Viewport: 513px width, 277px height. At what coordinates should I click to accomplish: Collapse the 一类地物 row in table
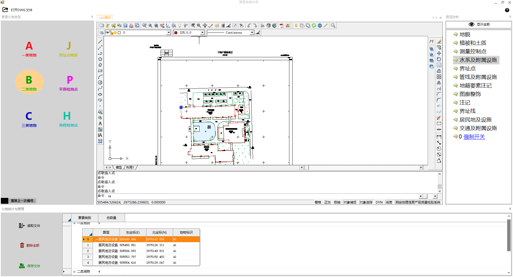pos(74,223)
